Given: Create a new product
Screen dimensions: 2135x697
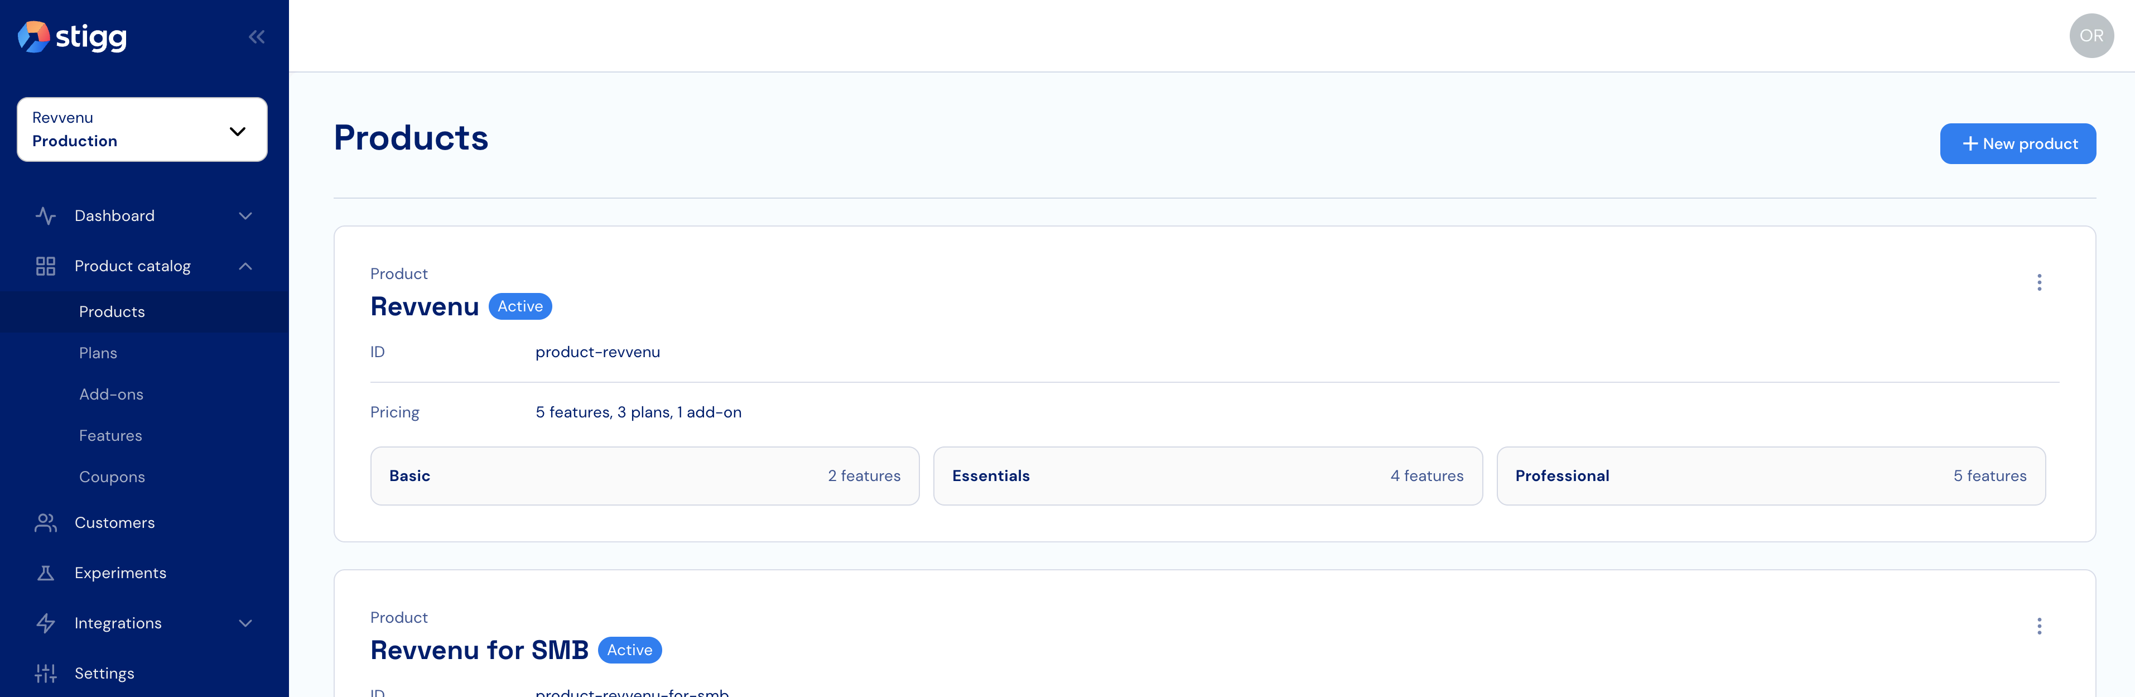Looking at the screenshot, I should [2017, 144].
